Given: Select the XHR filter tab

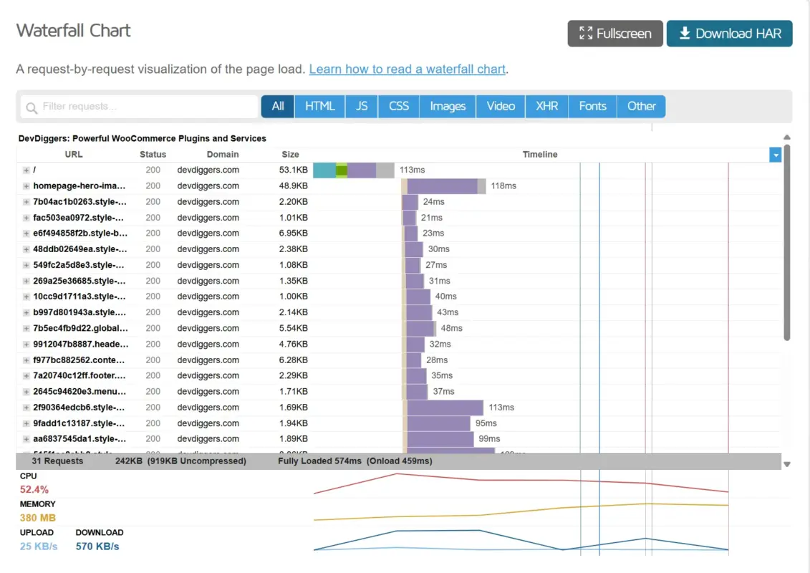Looking at the screenshot, I should (x=546, y=107).
